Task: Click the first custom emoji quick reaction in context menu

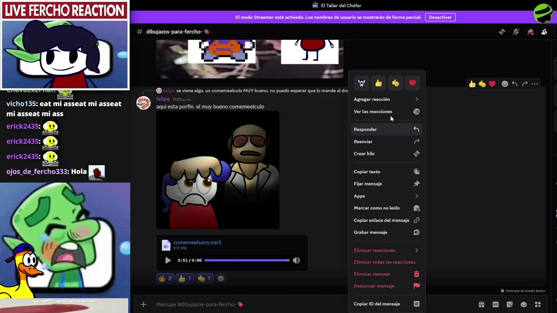Action: pos(362,83)
